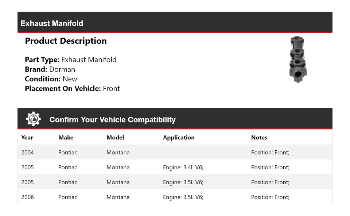Click Position: Front note in the 2004 row
Viewport: 350px width, 216px height.
pyautogui.click(x=270, y=153)
